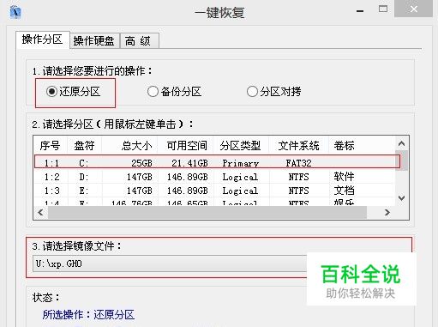Click the 21.41GB free space cell
This screenshot has width=438, height=327.
click(x=189, y=163)
